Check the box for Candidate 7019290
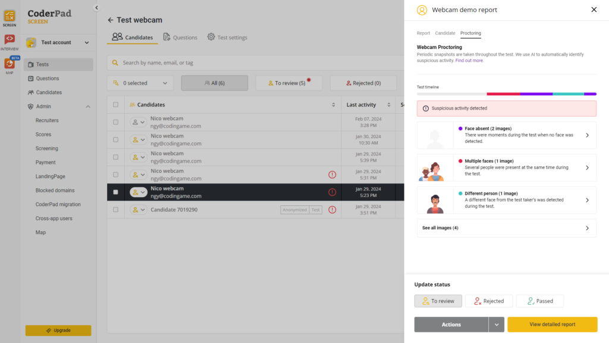 coord(115,210)
